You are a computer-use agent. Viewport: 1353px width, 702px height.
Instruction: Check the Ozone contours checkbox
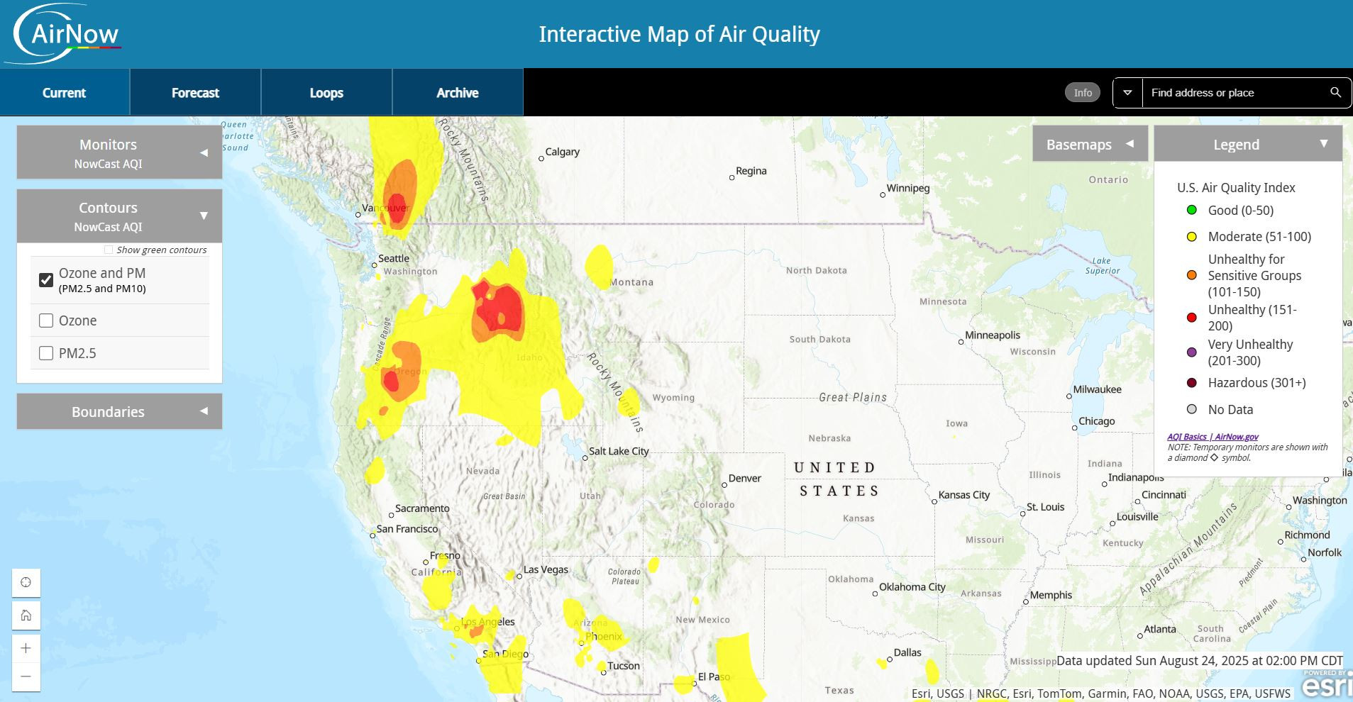(x=46, y=321)
